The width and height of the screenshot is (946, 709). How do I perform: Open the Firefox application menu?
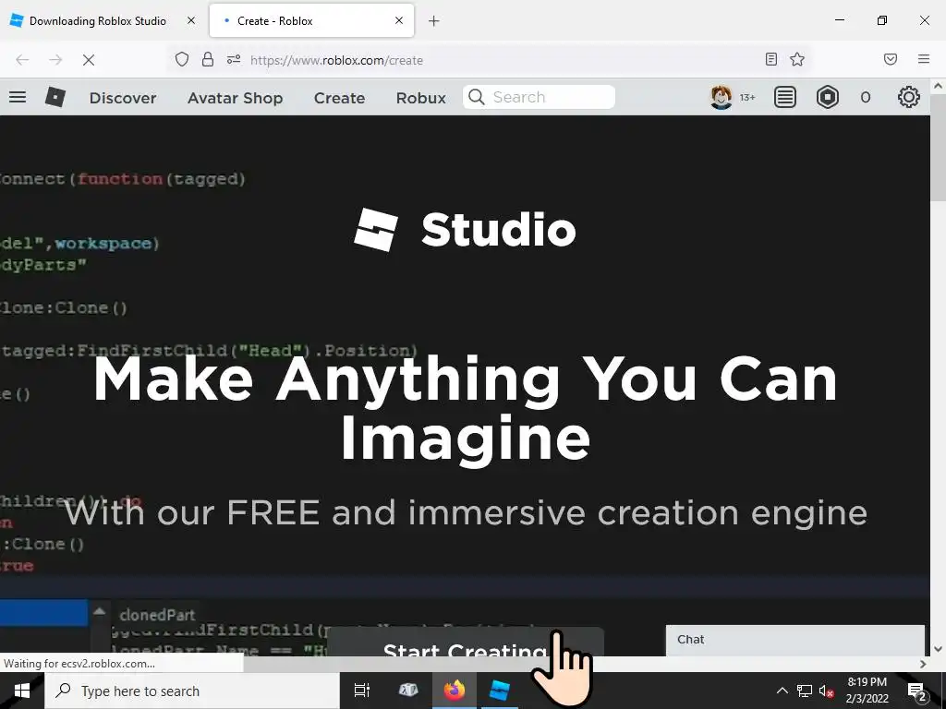(x=924, y=59)
